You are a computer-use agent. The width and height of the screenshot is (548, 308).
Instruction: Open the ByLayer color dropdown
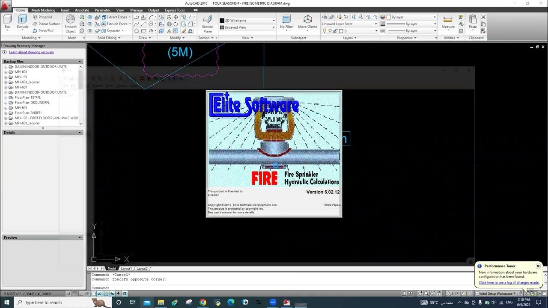[411, 17]
